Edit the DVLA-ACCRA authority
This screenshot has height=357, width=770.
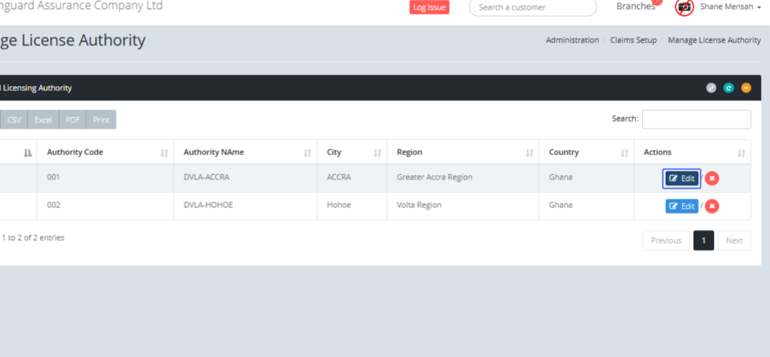(681, 178)
